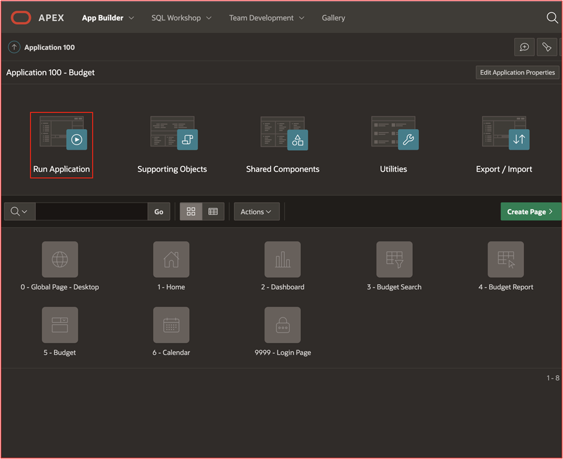This screenshot has height=459, width=563.
Task: Click the Create Page button
Action: (x=531, y=211)
